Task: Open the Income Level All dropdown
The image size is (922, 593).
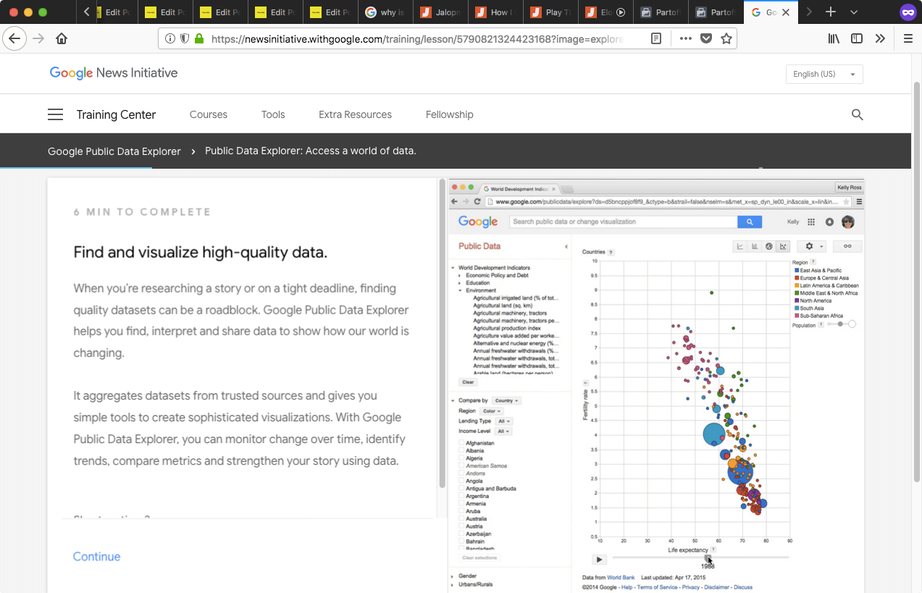Action: 505,431
